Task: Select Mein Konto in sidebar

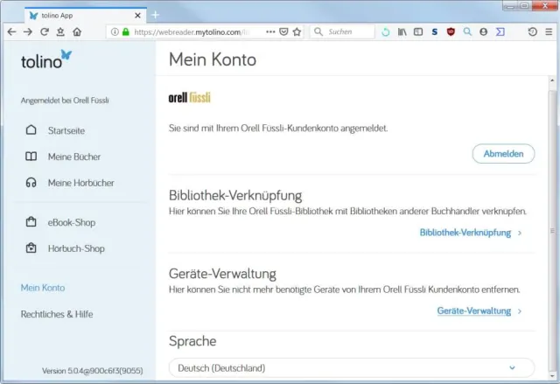Action: point(43,288)
